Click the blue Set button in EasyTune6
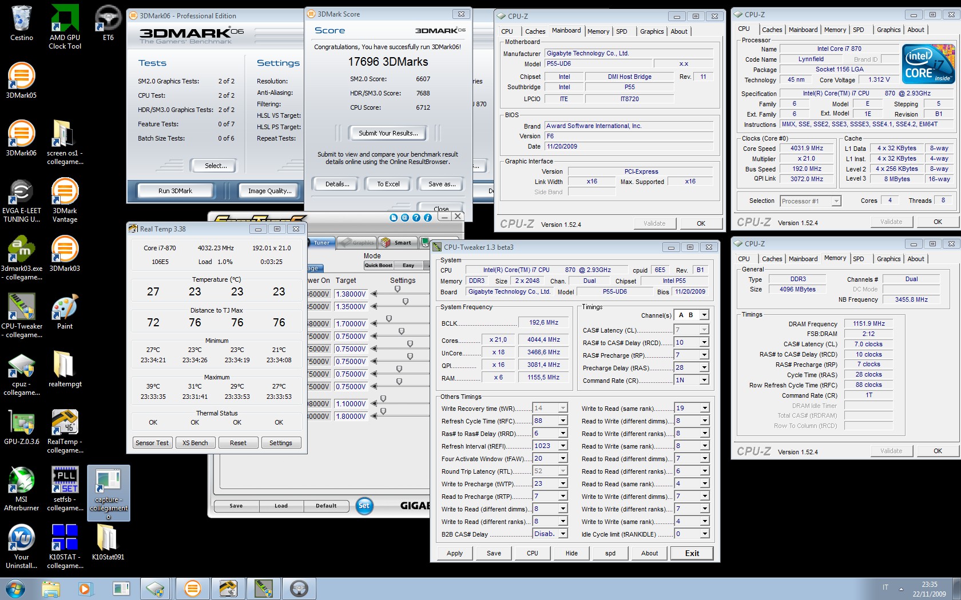Screen dimensions: 961x600 (x=364, y=505)
